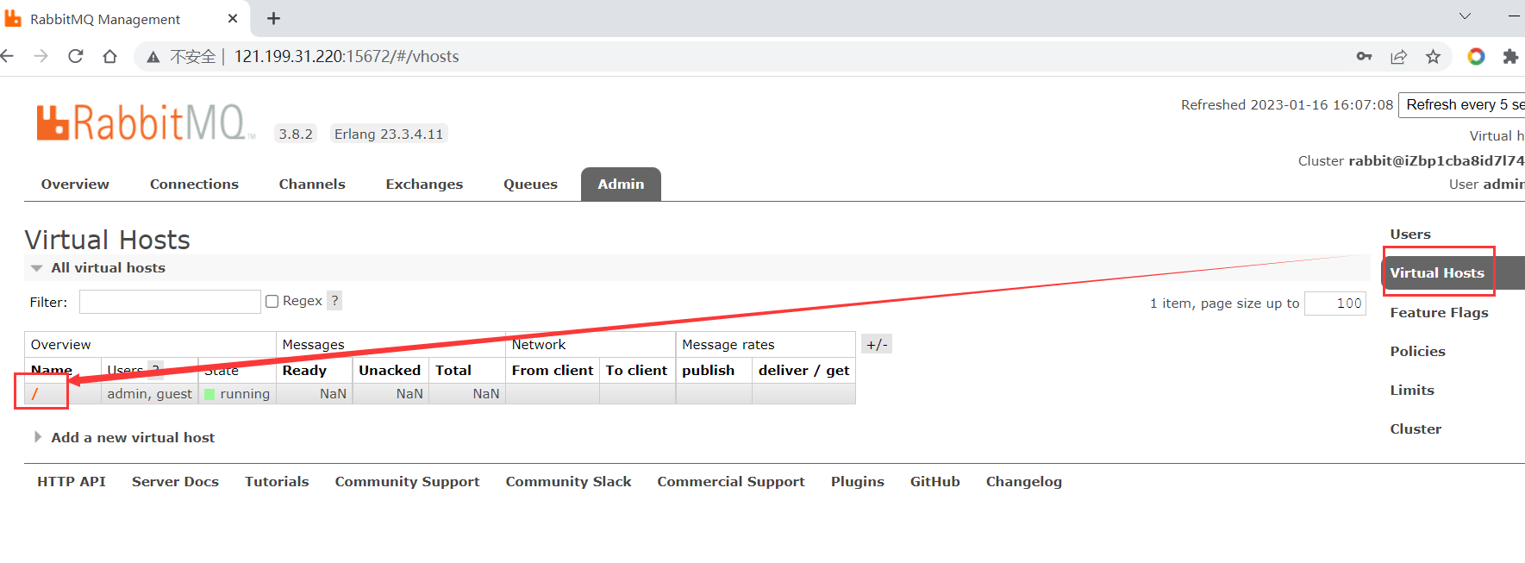Click the Users column help question mark

pos(155,369)
